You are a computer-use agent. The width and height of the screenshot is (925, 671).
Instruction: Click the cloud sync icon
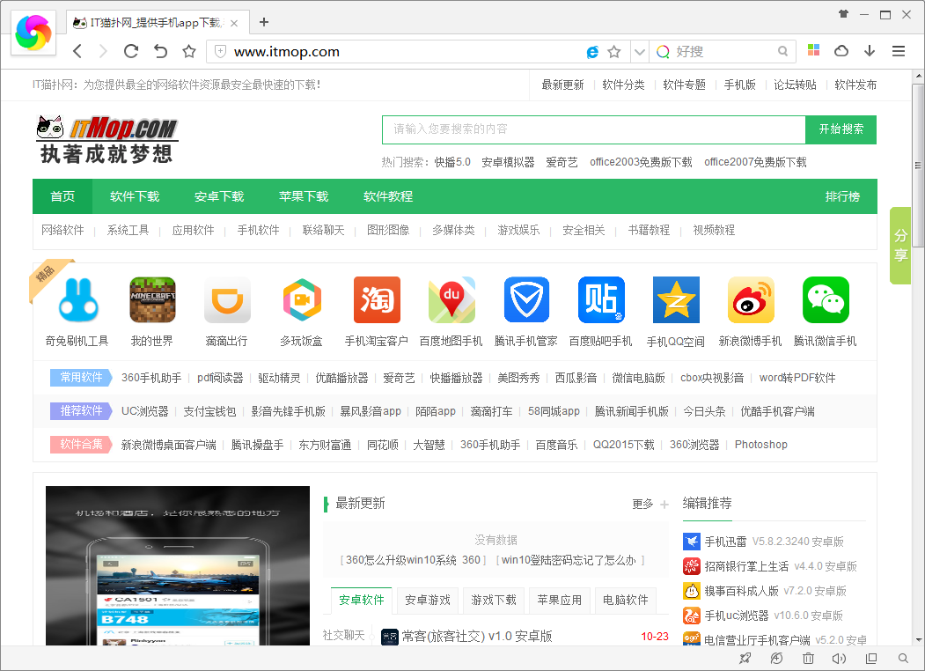(x=841, y=51)
